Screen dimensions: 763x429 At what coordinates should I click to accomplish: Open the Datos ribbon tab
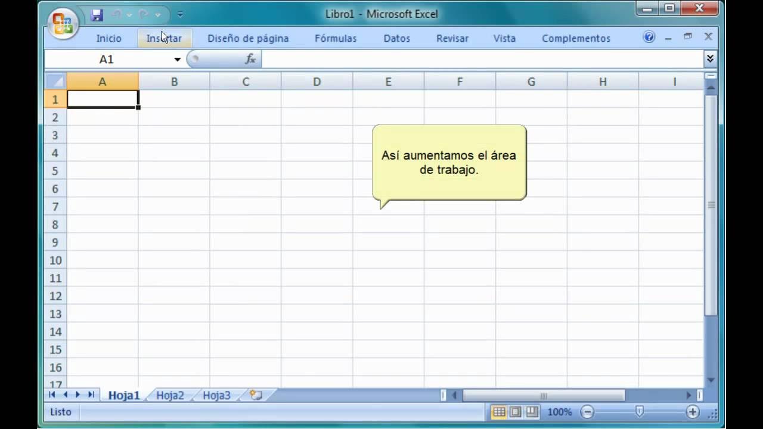click(397, 38)
